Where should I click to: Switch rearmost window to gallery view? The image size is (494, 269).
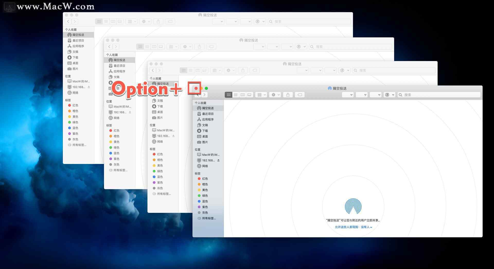(120, 21)
